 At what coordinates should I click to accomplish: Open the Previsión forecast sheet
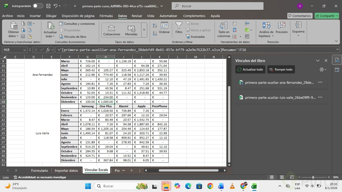pos(281,27)
